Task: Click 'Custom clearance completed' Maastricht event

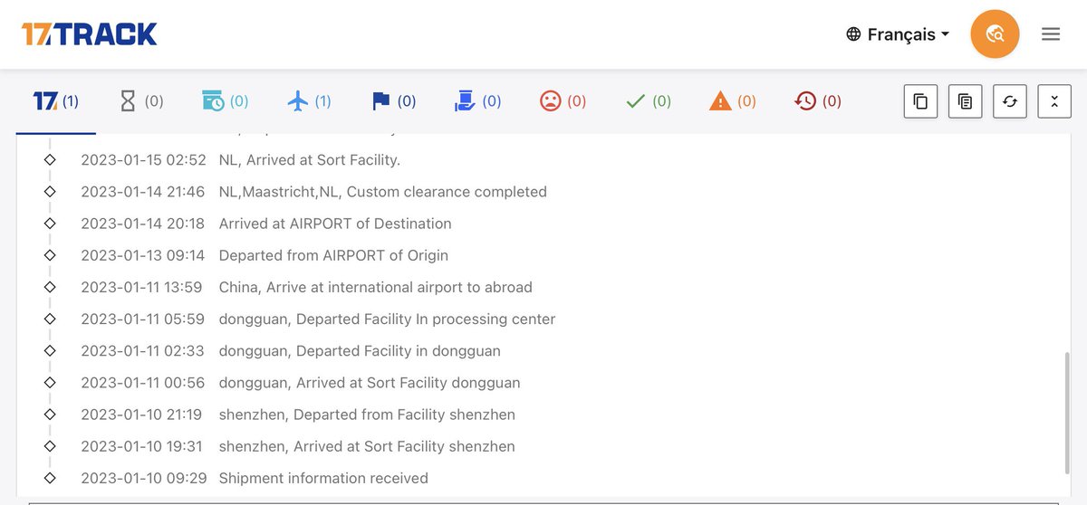Action: pyautogui.click(x=383, y=192)
